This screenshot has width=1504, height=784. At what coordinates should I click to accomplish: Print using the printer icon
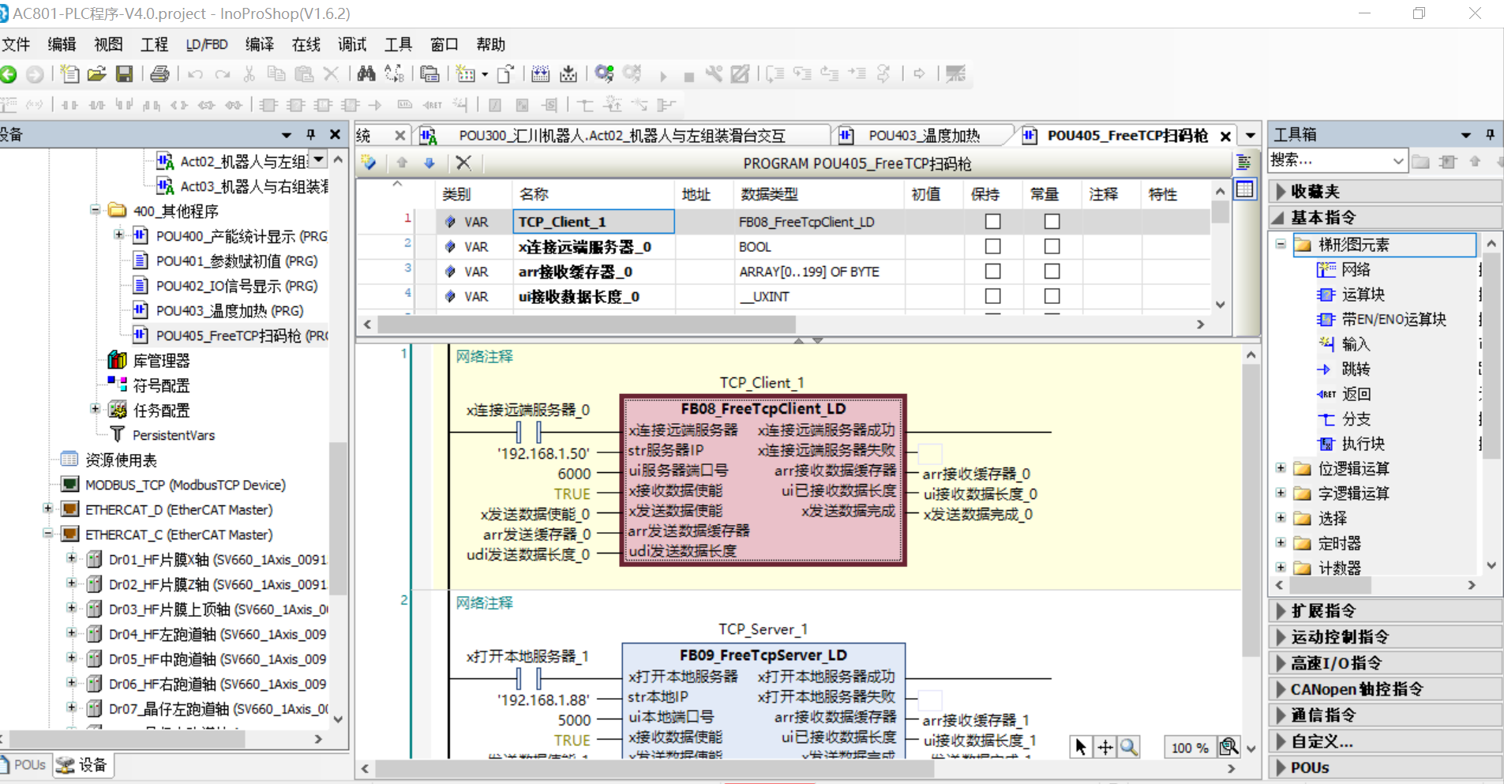point(159,74)
